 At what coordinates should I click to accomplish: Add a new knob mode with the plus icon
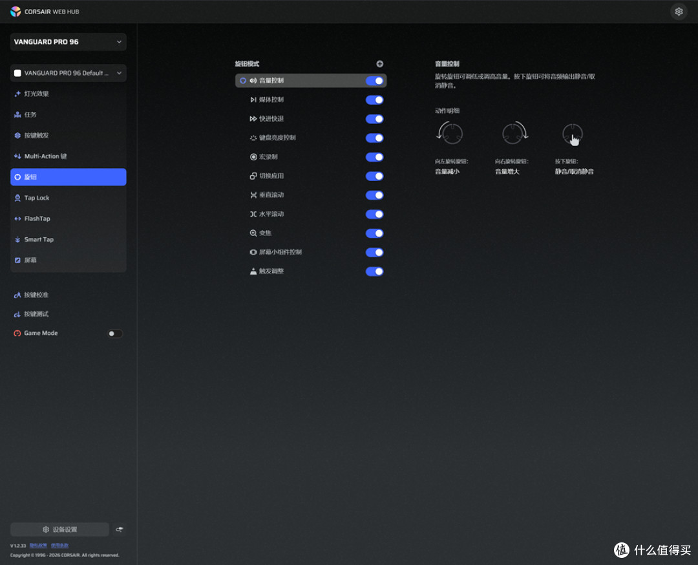pyautogui.click(x=380, y=63)
